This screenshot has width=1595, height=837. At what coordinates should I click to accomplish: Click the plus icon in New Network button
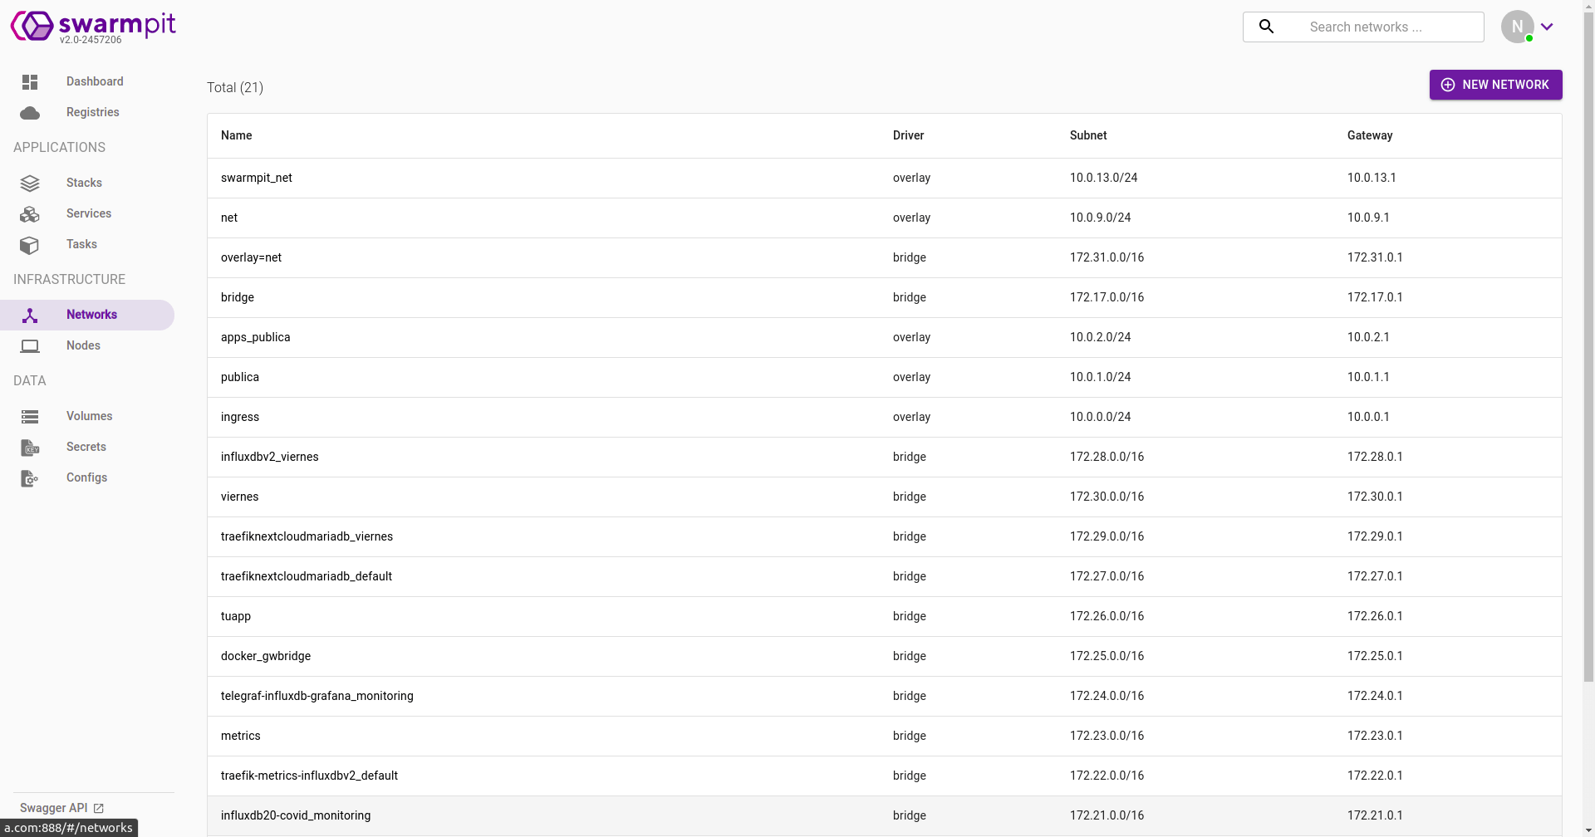1448,85
